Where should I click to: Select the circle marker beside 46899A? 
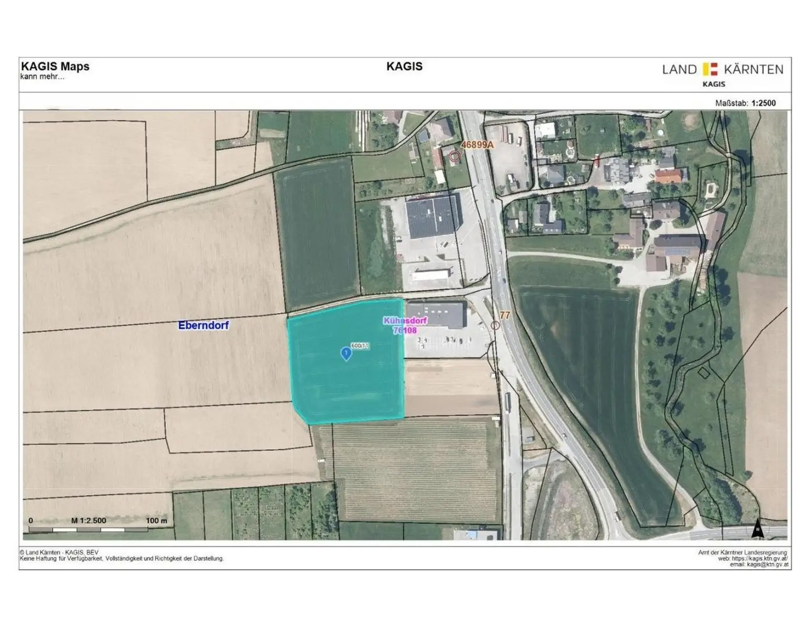tap(455, 156)
